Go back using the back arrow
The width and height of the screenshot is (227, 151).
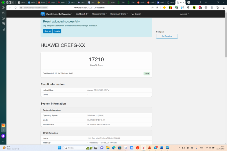10,8
